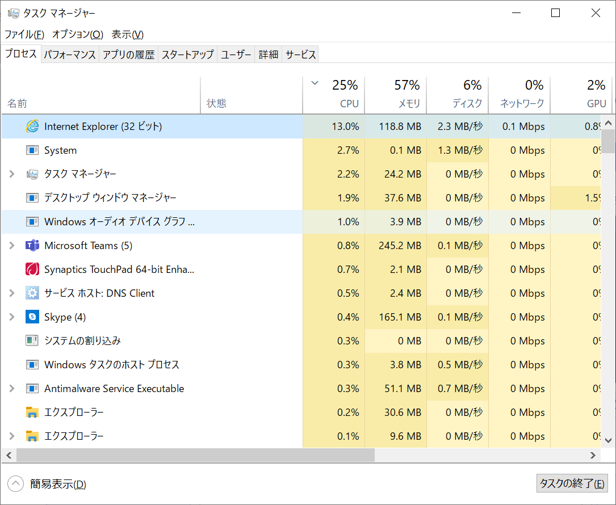Sort by the メモリ column header
Screen dimensions: 616x505
[x=396, y=95]
